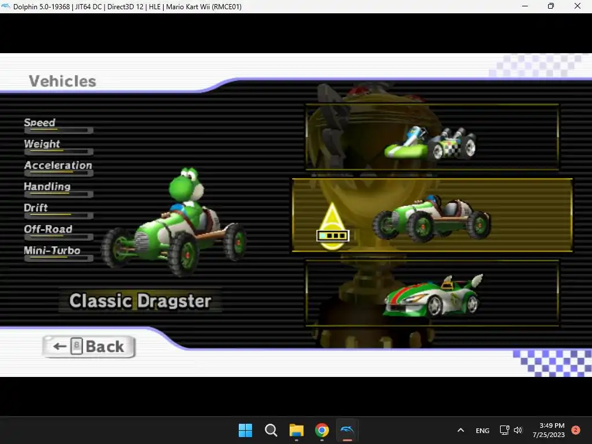Close the Dolphin emulator window
592x444 pixels.
point(578,6)
